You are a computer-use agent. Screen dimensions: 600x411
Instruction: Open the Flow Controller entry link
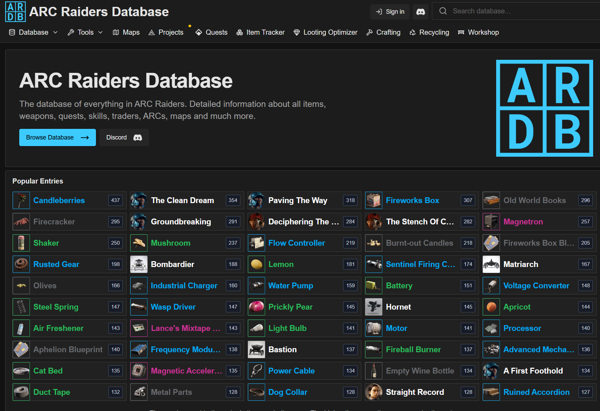296,243
